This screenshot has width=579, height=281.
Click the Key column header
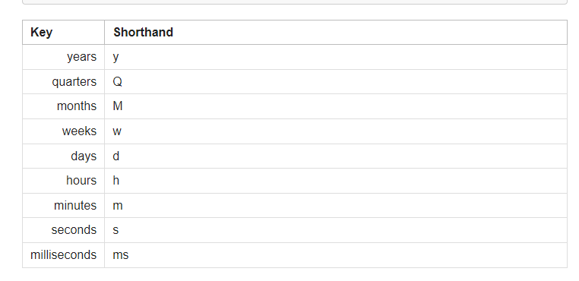(x=64, y=33)
